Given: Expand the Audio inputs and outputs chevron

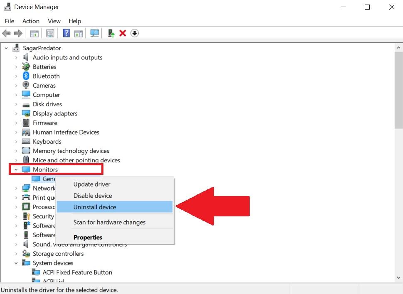Looking at the screenshot, I should pos(16,57).
